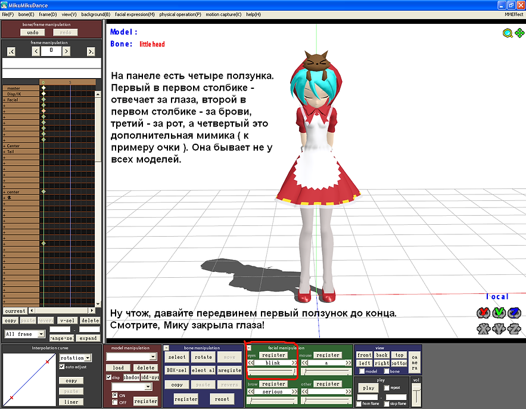Screen dimensions: 526x409
Task: Open the frame(D) menu
Action: [x=48, y=14]
